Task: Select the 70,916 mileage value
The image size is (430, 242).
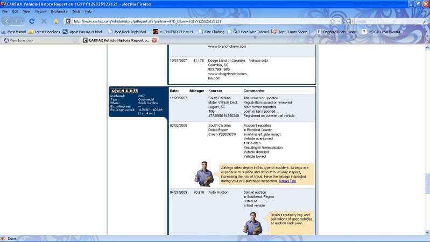Action: pos(199,193)
